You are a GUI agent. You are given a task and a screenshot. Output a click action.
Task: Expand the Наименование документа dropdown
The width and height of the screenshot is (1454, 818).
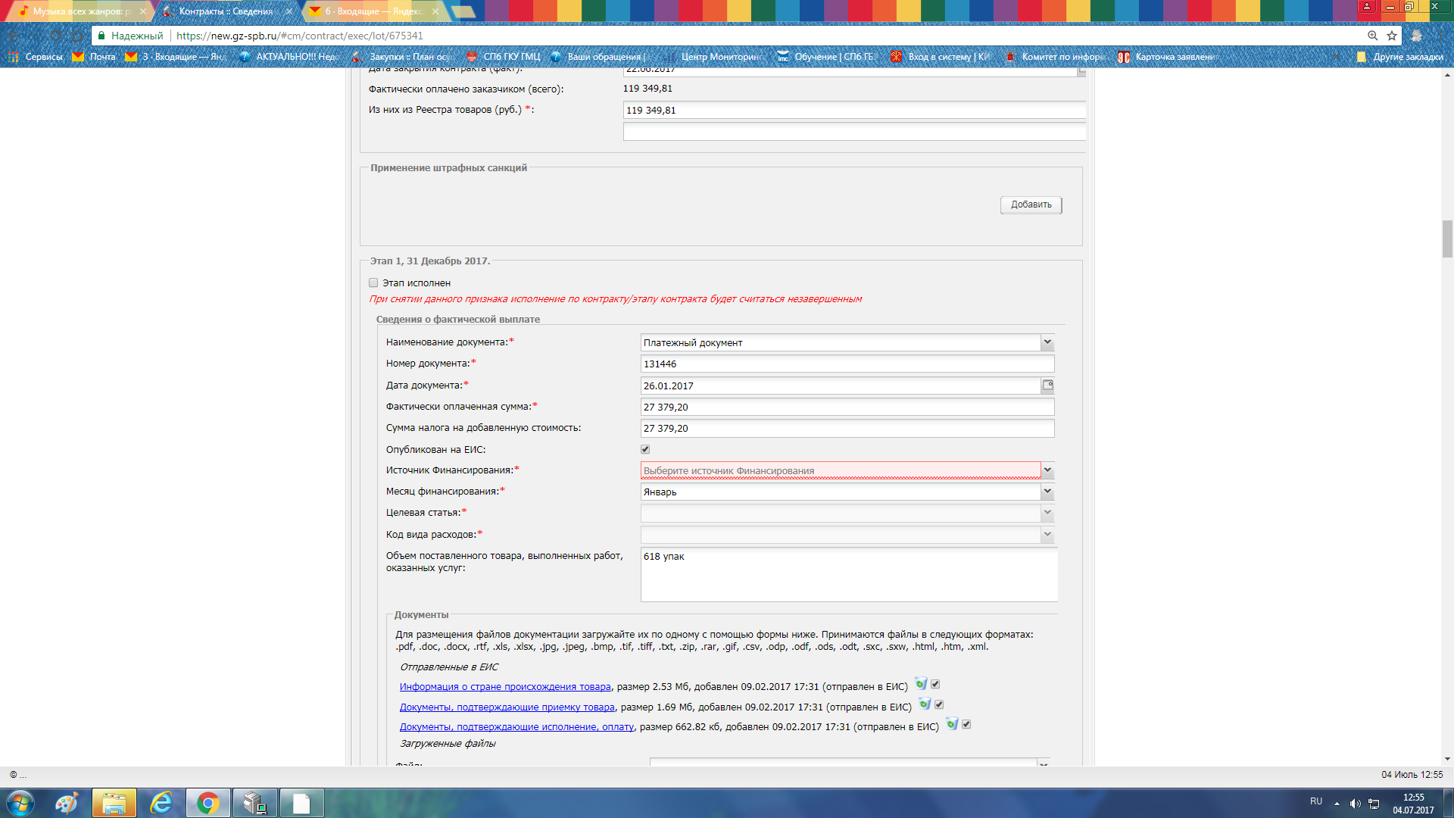1047,342
